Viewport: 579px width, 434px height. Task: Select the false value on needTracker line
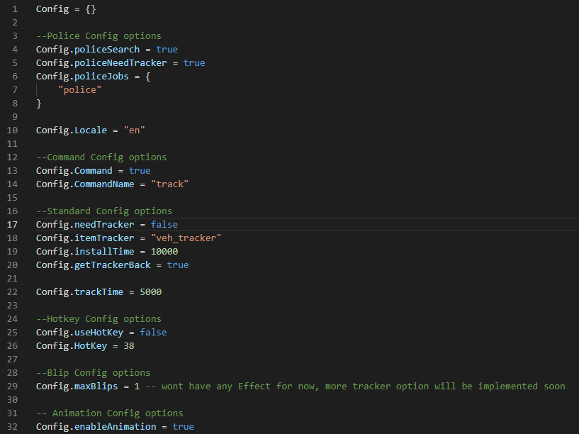click(x=164, y=224)
